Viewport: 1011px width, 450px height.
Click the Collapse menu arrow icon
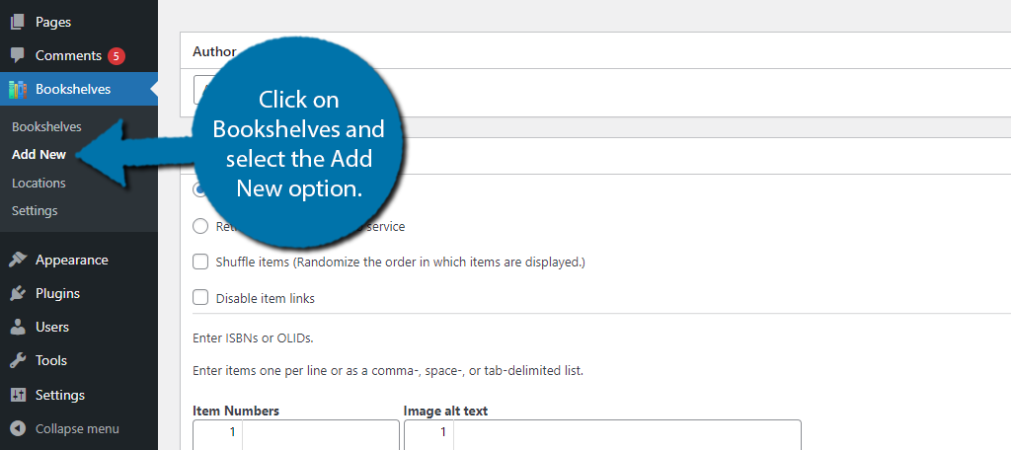[18, 428]
